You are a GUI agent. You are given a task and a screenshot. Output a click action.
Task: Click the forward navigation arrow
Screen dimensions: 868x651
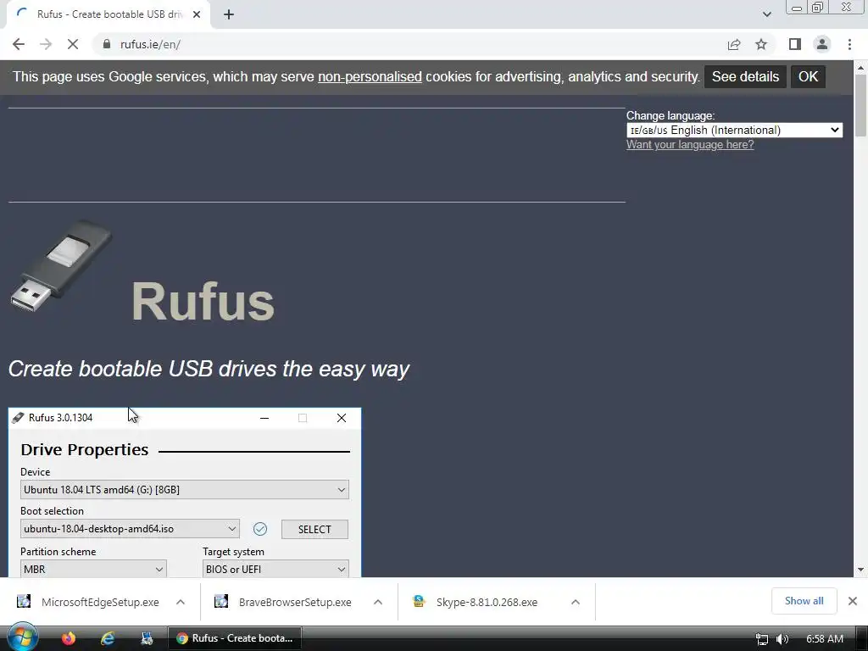pyautogui.click(x=46, y=44)
